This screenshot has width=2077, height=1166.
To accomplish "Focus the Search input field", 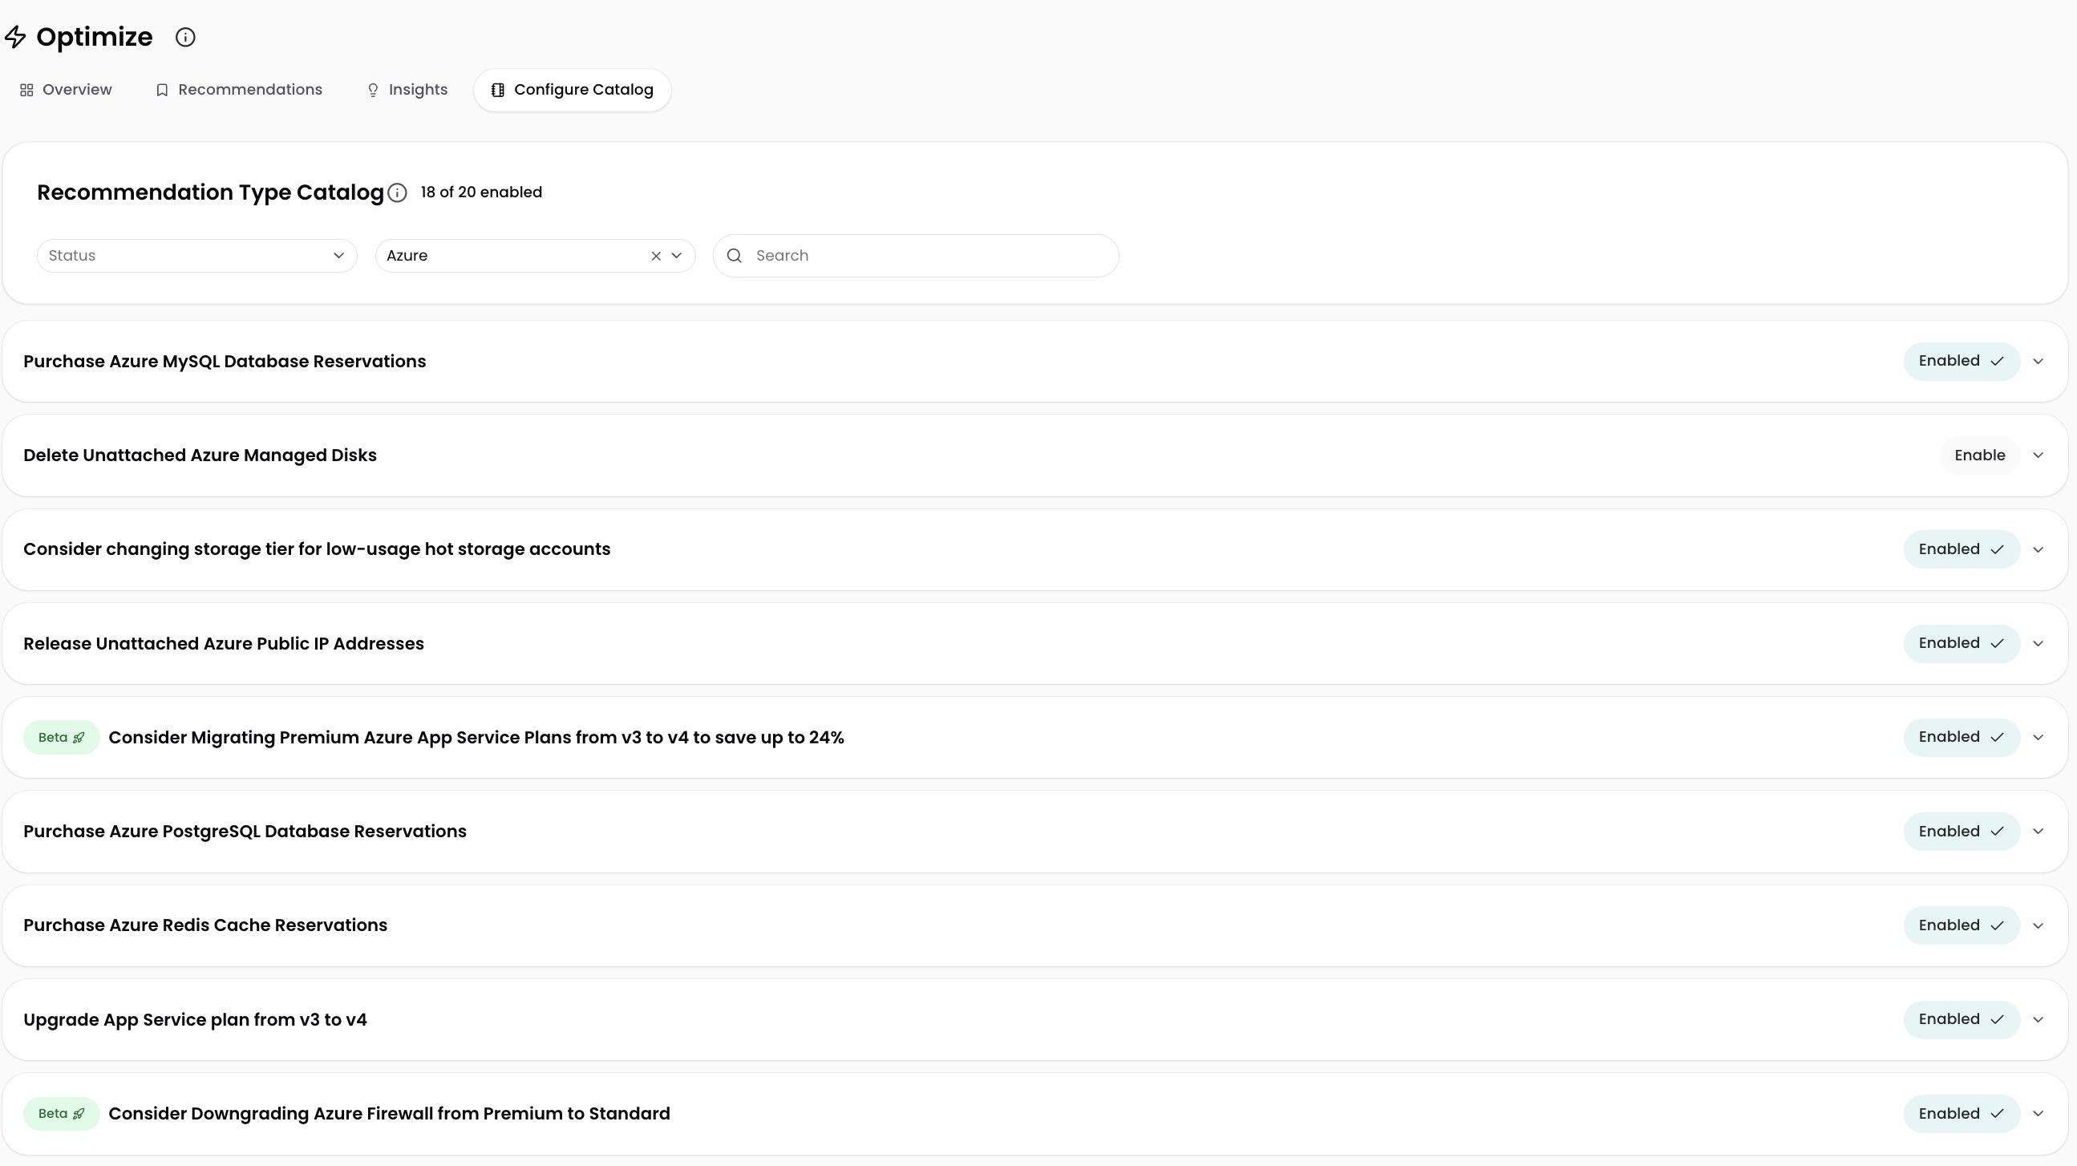I will [x=916, y=256].
